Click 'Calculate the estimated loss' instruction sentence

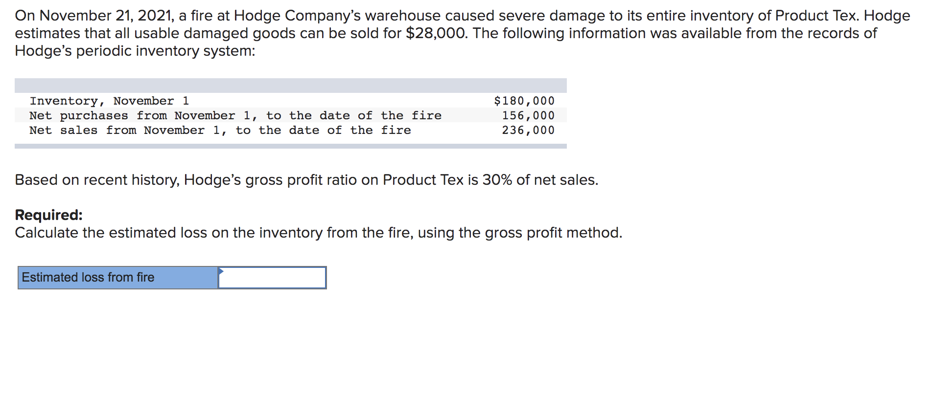[318, 233]
